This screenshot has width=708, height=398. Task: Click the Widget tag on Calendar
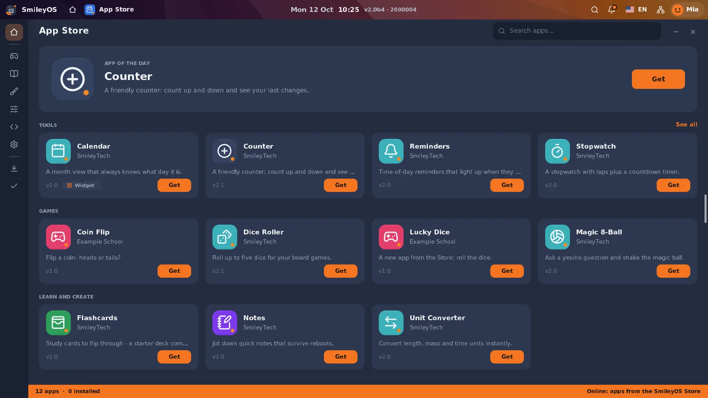(x=81, y=185)
